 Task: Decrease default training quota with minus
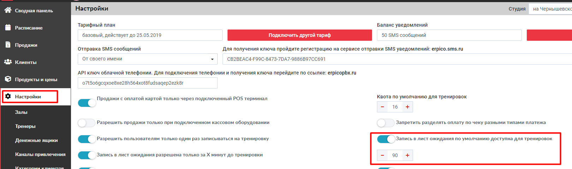point(382,107)
